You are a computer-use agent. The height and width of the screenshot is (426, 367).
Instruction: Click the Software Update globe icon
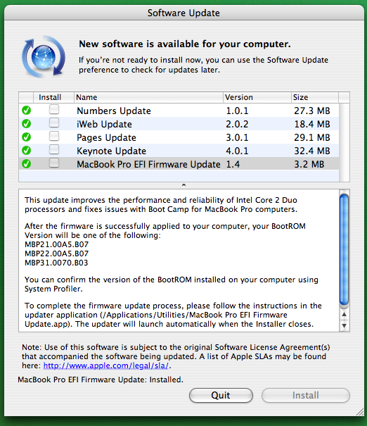[44, 56]
